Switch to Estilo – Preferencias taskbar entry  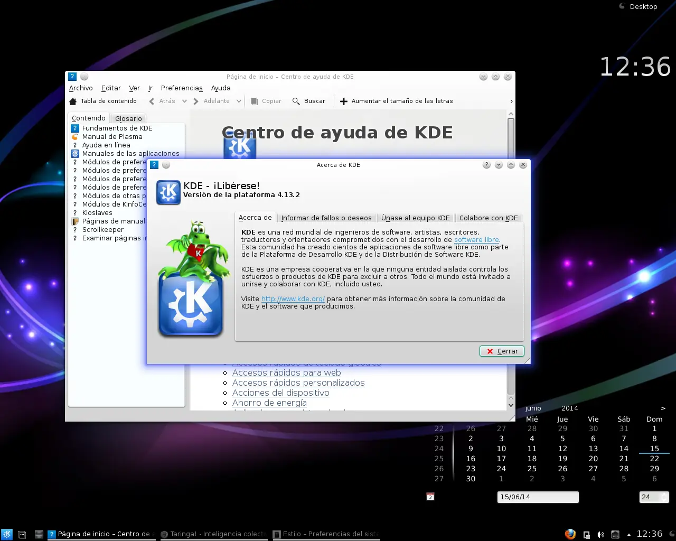tap(326, 534)
